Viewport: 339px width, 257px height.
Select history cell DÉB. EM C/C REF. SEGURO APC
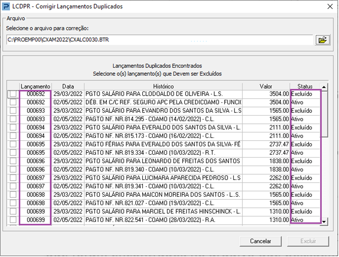(x=163, y=102)
